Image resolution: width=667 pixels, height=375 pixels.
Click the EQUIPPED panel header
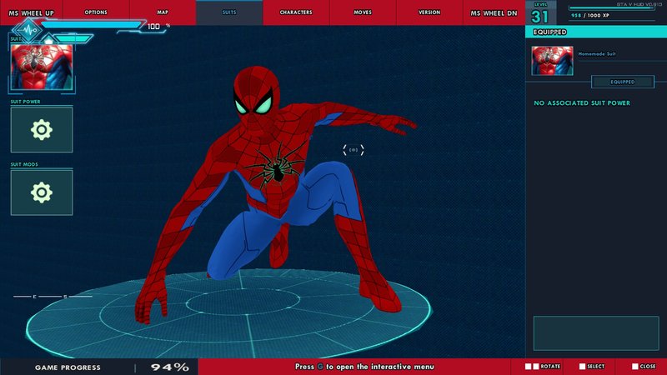point(596,32)
